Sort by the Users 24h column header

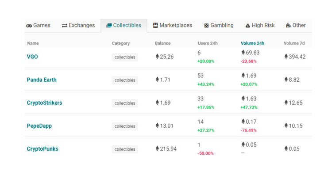click(x=208, y=43)
